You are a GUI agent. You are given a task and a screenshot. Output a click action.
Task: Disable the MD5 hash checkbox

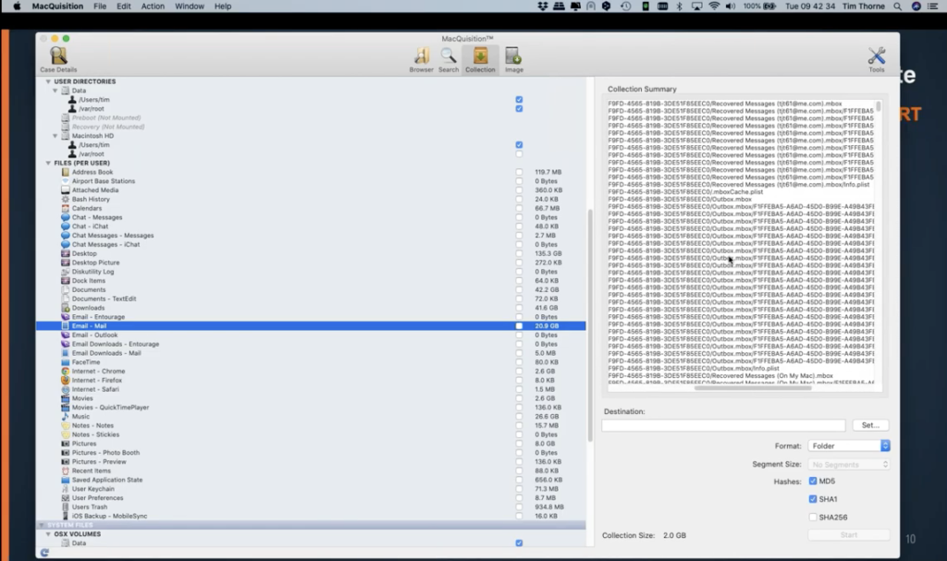click(812, 482)
